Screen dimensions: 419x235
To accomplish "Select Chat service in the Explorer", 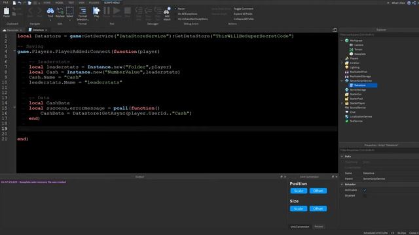I will point(350,112).
